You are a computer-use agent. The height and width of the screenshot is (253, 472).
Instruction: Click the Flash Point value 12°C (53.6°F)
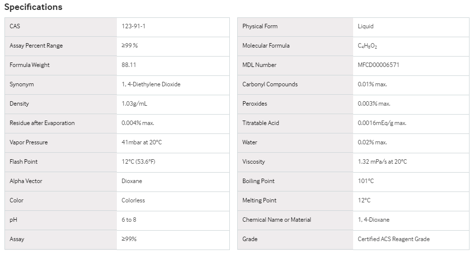point(139,162)
